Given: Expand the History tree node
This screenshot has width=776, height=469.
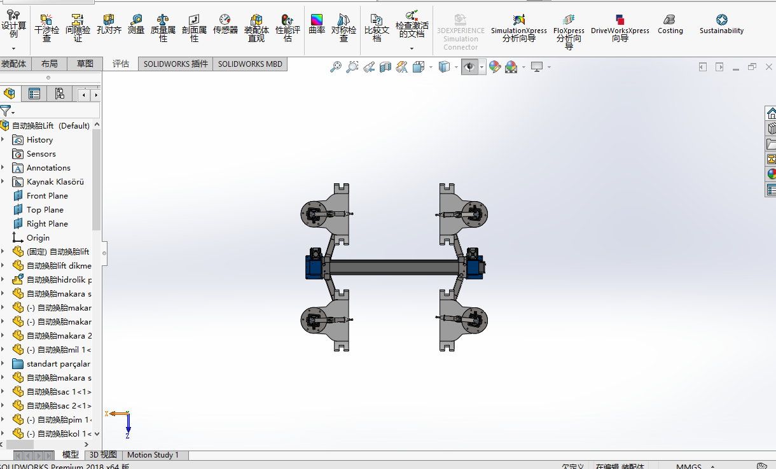Looking at the screenshot, I should [x=3, y=139].
